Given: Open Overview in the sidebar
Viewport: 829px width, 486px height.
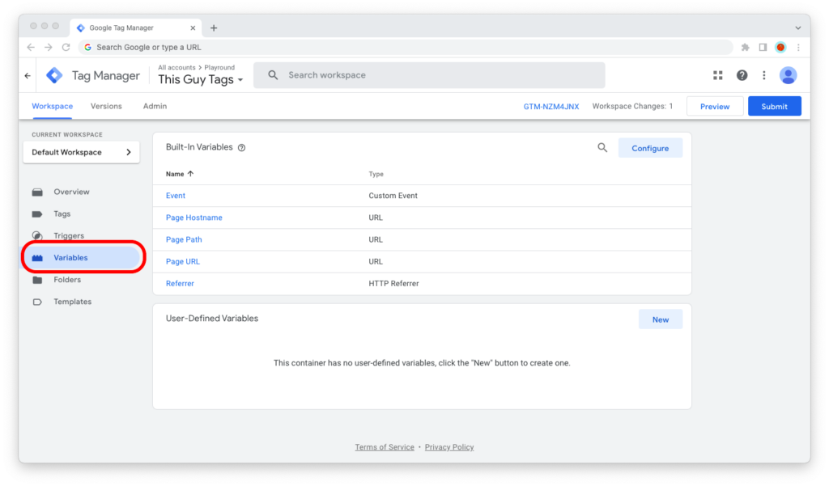Looking at the screenshot, I should [x=71, y=192].
